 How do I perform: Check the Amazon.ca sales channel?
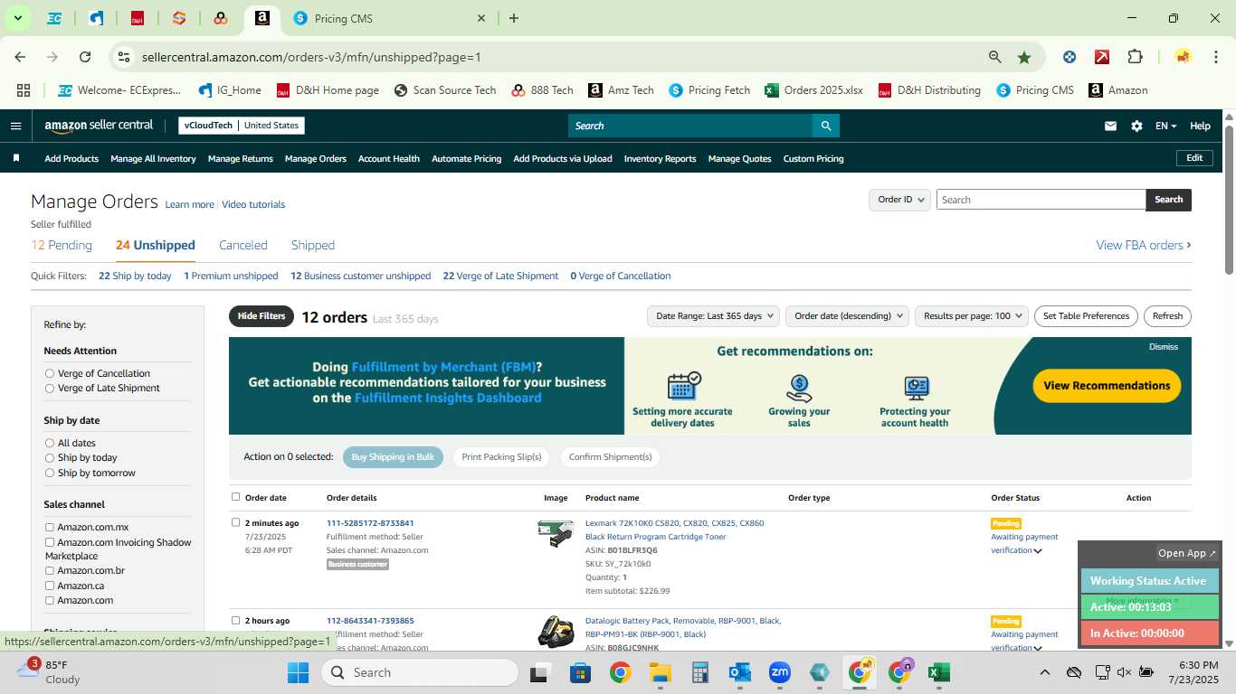[50, 586]
